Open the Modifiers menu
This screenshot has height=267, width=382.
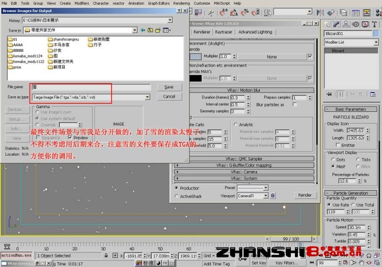81,3
